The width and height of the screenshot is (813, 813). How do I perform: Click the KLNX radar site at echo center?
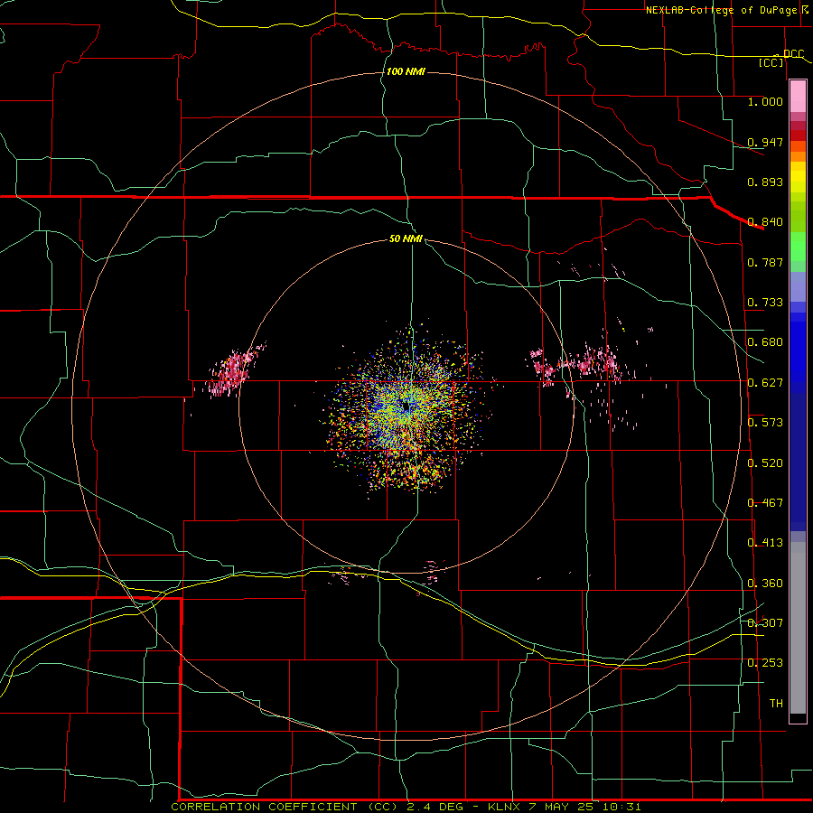pyautogui.click(x=407, y=407)
